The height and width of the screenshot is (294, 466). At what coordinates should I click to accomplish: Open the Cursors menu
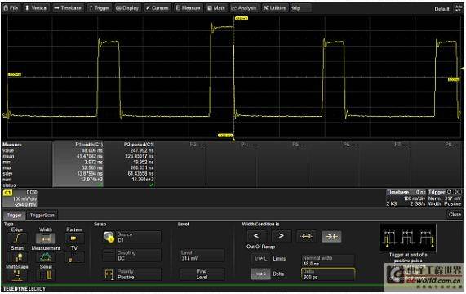[x=158, y=8]
